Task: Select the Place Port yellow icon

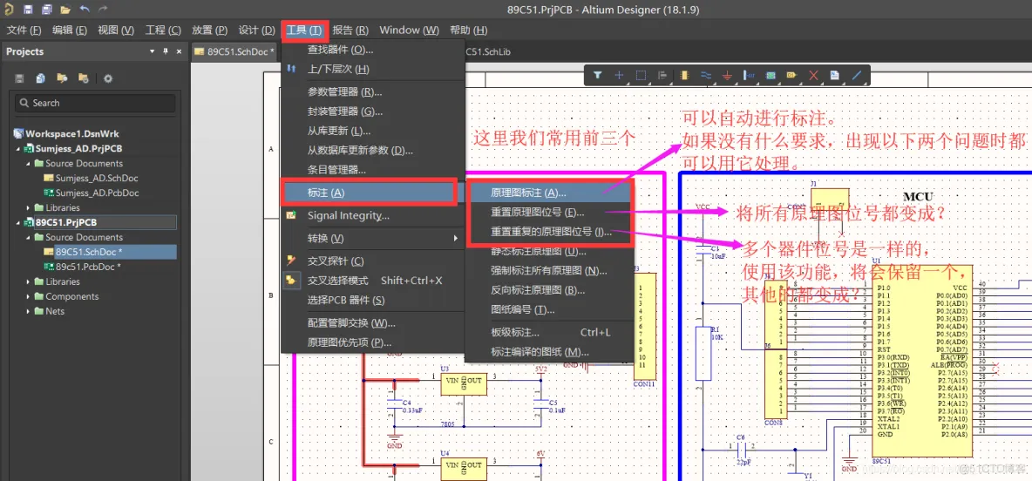Action: pyautogui.click(x=791, y=76)
